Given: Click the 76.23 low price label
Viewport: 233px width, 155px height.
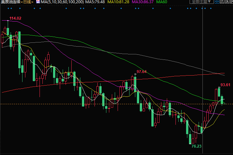Looking at the screenshot, I should tap(196, 146).
